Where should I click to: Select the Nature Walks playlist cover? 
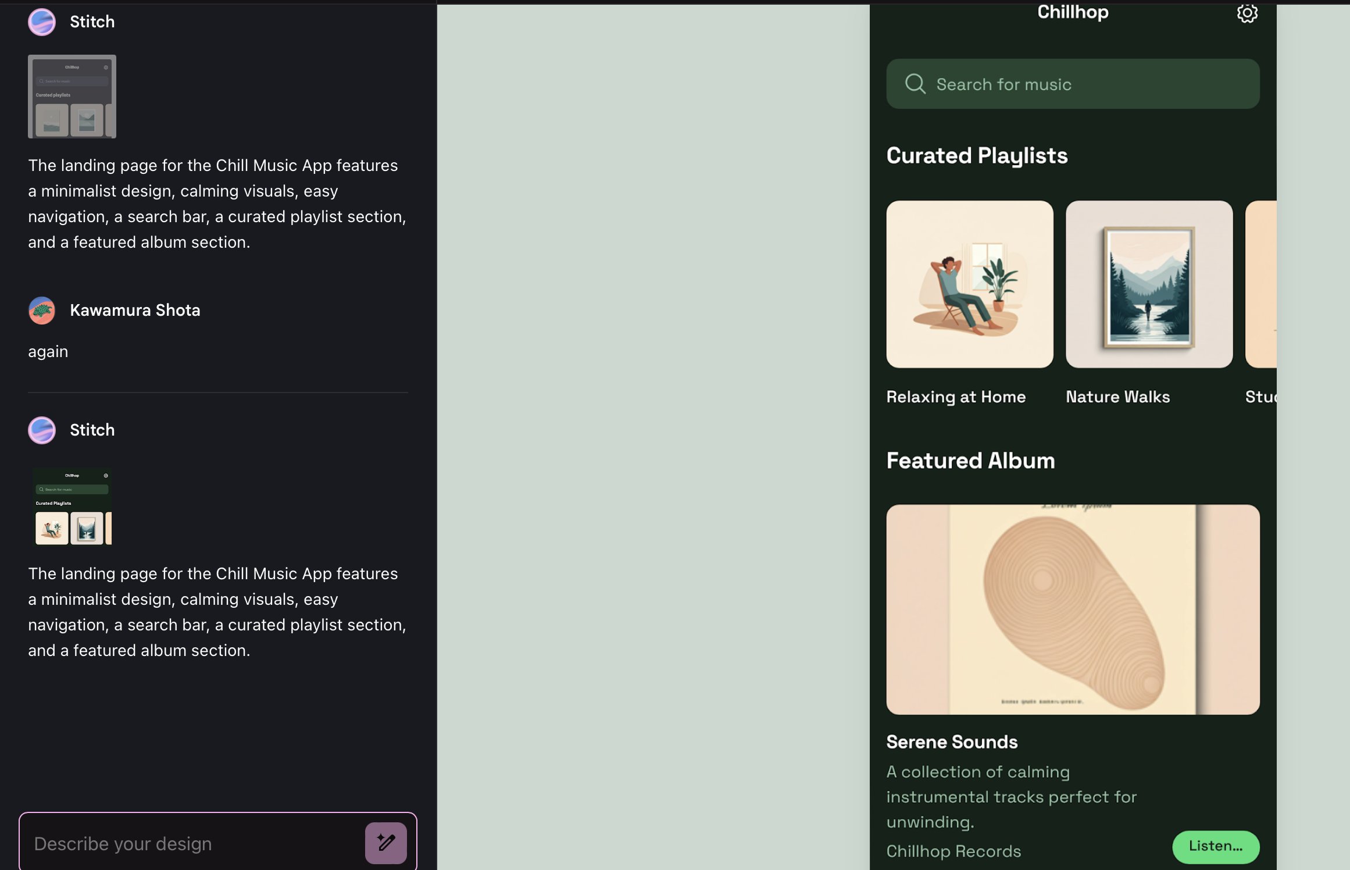[1148, 284]
